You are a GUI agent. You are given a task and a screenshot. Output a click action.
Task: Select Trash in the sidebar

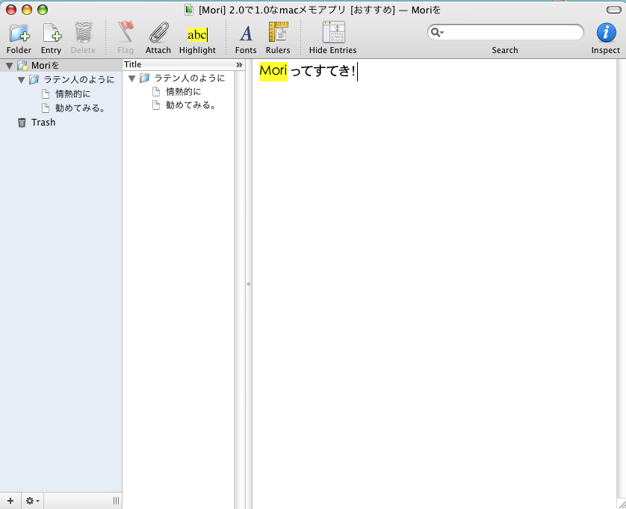tap(43, 123)
